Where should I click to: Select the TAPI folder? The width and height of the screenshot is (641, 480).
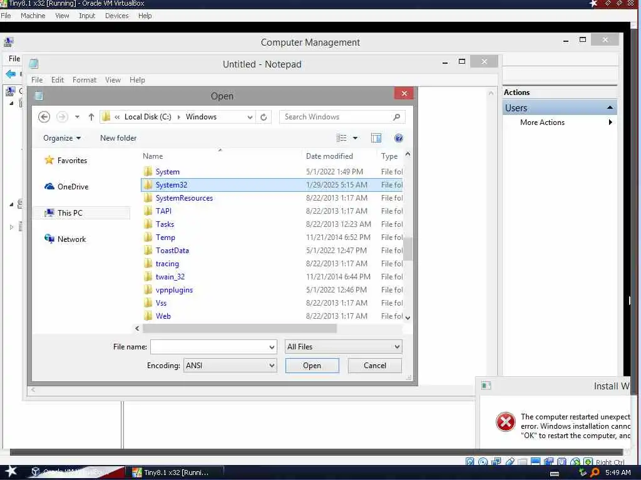[x=163, y=211]
